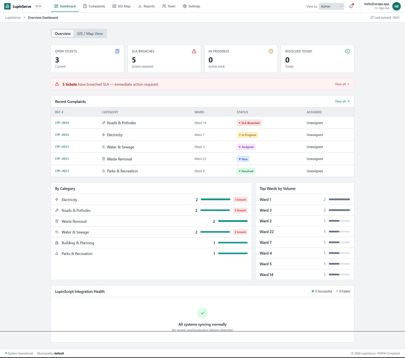Click lightning icon in Electricity complaint row
This screenshot has width=405, height=358.
(104, 135)
